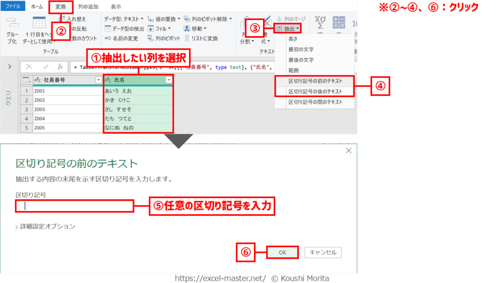Switch to the 変換 ribbon tab
Image resolution: width=504 pixels, height=283 pixels.
click(x=60, y=7)
